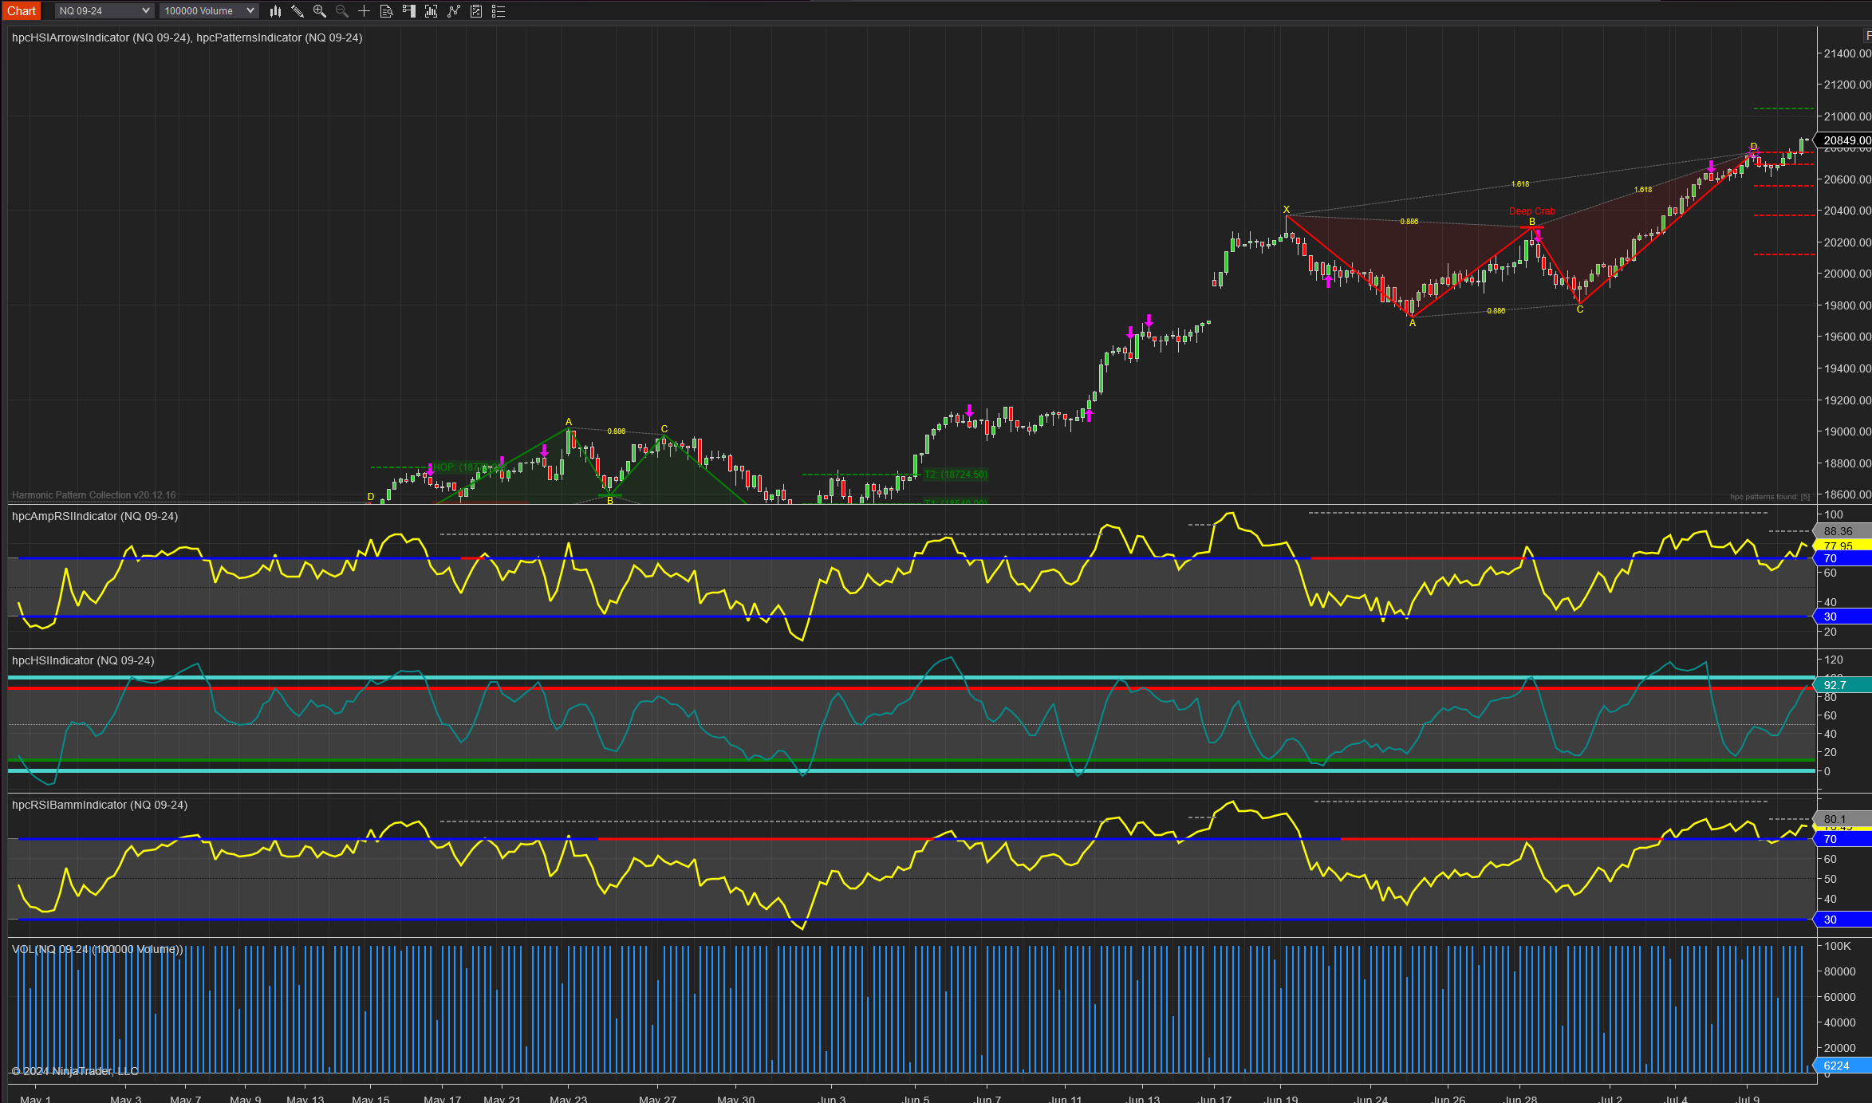Click the Deep Crab pattern label
This screenshot has width=1872, height=1103.
pyautogui.click(x=1531, y=211)
